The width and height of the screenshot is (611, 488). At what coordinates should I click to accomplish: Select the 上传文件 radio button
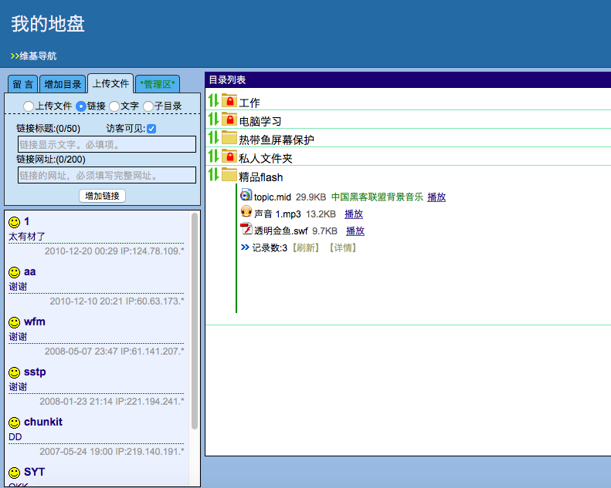29,106
